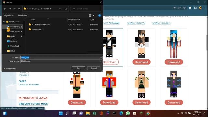
Task: Download the brown-haired girl skin in black top
Action: point(141,62)
